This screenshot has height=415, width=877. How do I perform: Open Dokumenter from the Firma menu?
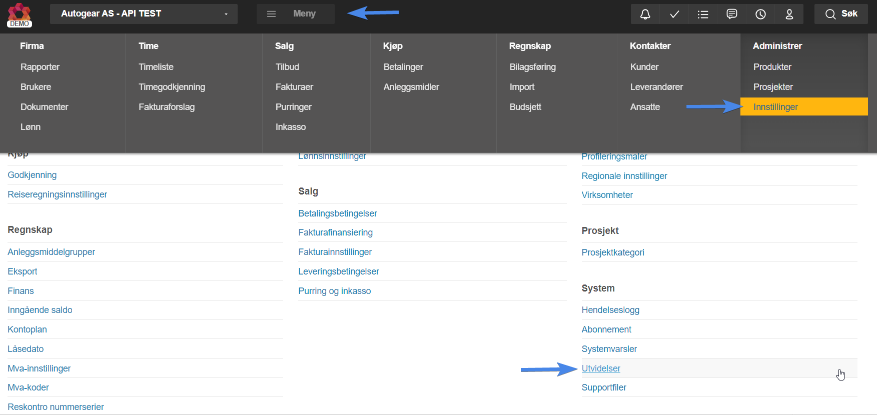pos(44,107)
